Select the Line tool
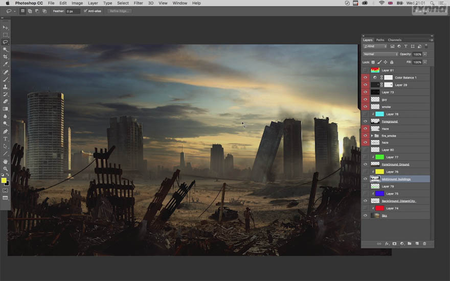450x281 pixels. (x=5, y=153)
